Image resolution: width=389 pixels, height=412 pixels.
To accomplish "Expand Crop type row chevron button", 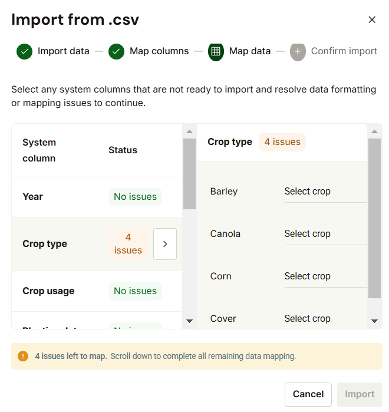I will (165, 244).
